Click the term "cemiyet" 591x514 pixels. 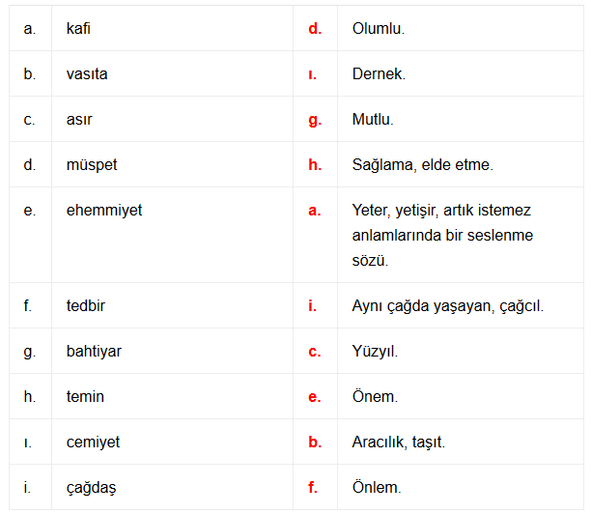[94, 443]
